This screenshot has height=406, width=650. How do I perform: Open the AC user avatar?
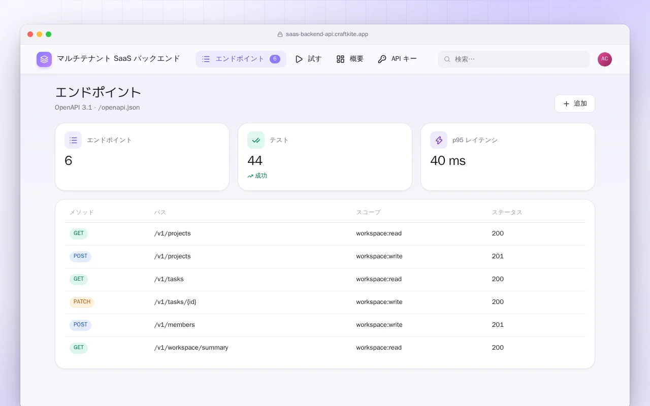605,59
